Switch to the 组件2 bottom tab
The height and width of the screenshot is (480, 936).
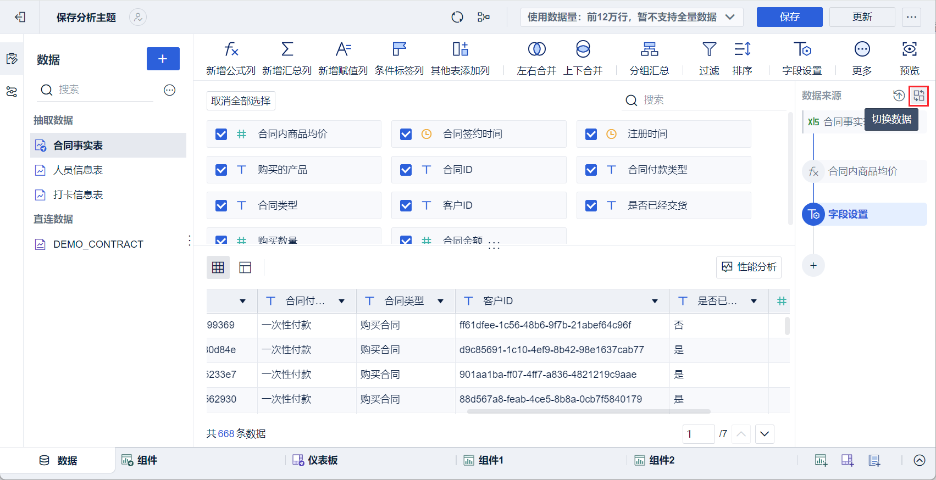click(x=655, y=460)
